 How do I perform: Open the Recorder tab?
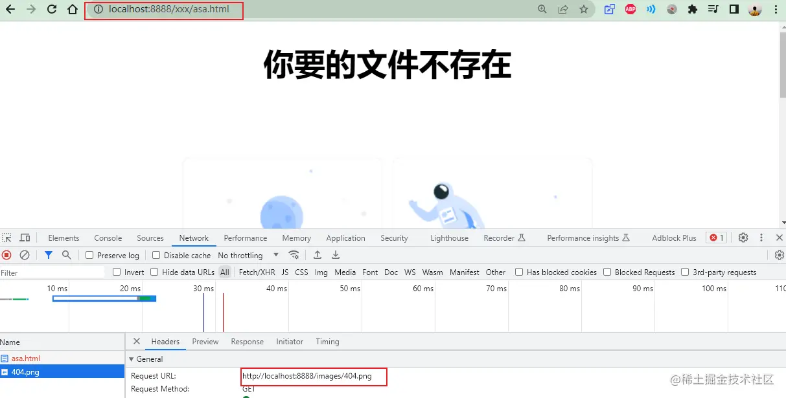click(x=504, y=238)
